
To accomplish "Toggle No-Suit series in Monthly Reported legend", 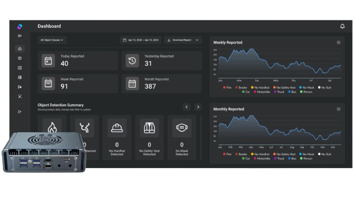I will 325,154.
